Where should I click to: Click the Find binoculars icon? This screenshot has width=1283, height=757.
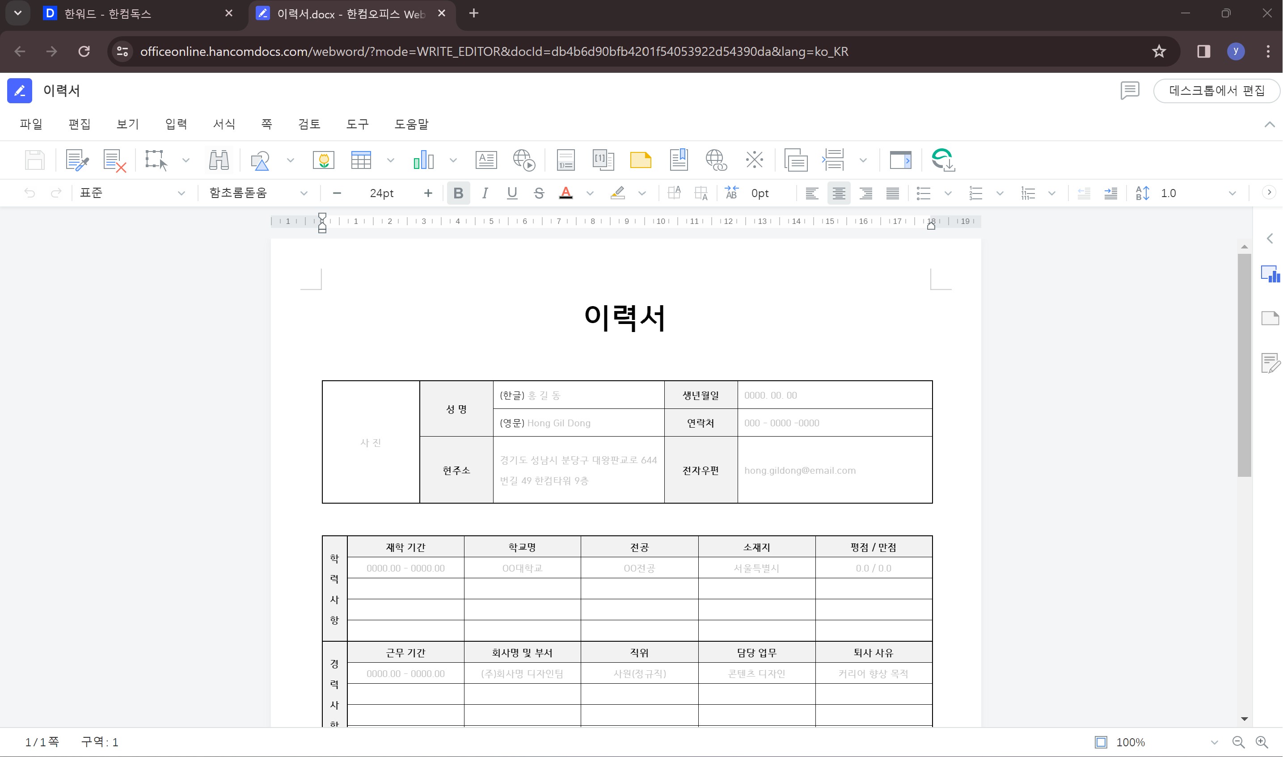click(x=219, y=160)
